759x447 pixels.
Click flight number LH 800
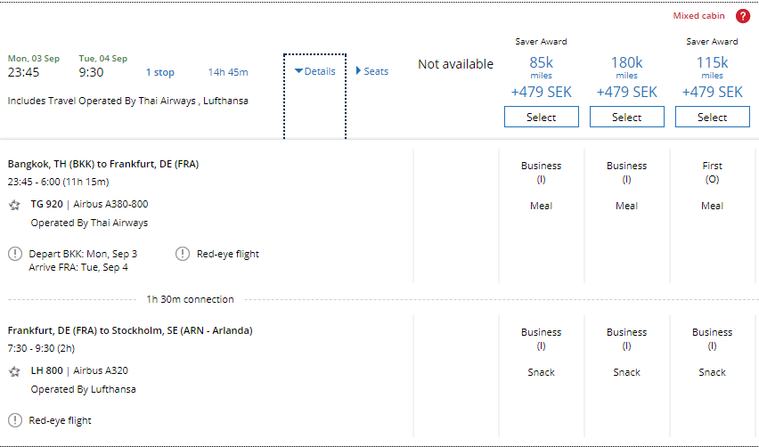pyautogui.click(x=46, y=370)
